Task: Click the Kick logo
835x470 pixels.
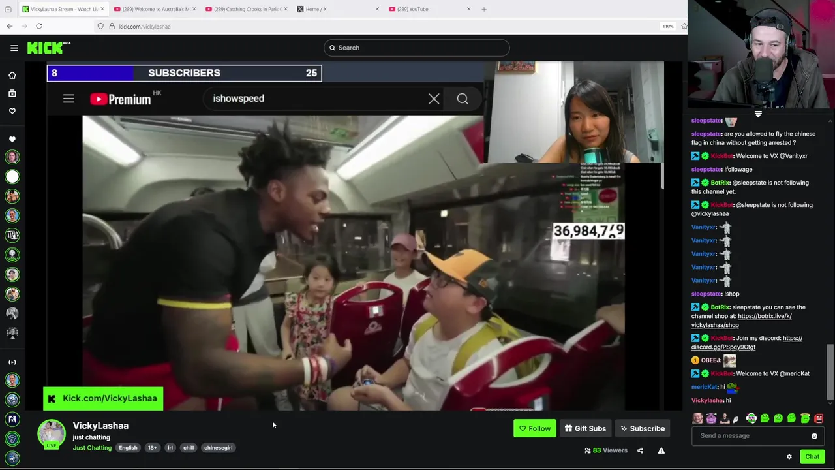Action: coord(49,48)
